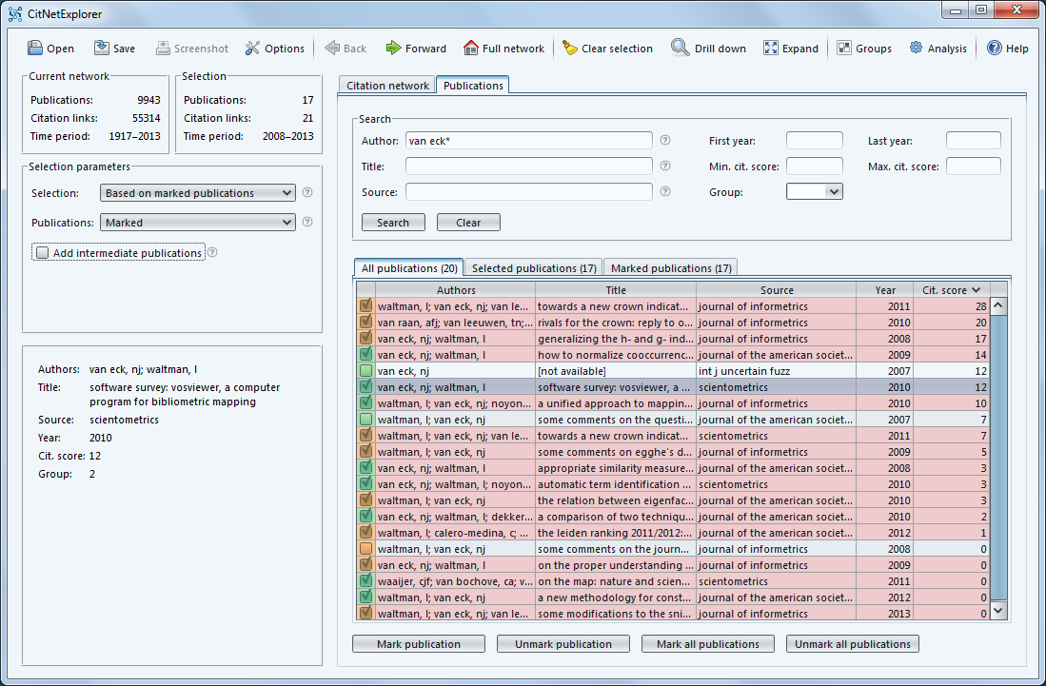Viewport: 1046px width, 686px height.
Task: Open Options via the wrench icon
Action: point(252,49)
